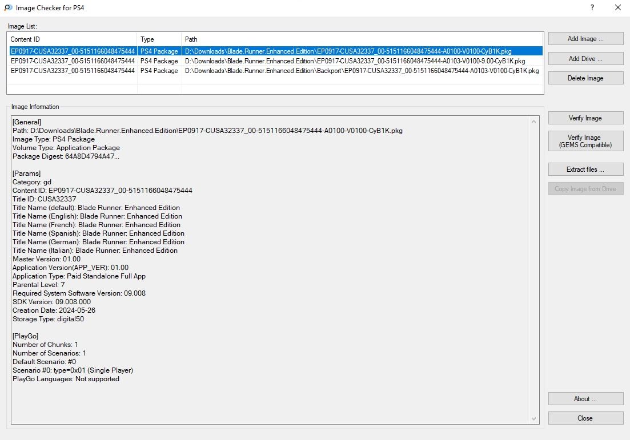Select the A0100-V0100-CyB1K.pkg row

(x=276, y=51)
